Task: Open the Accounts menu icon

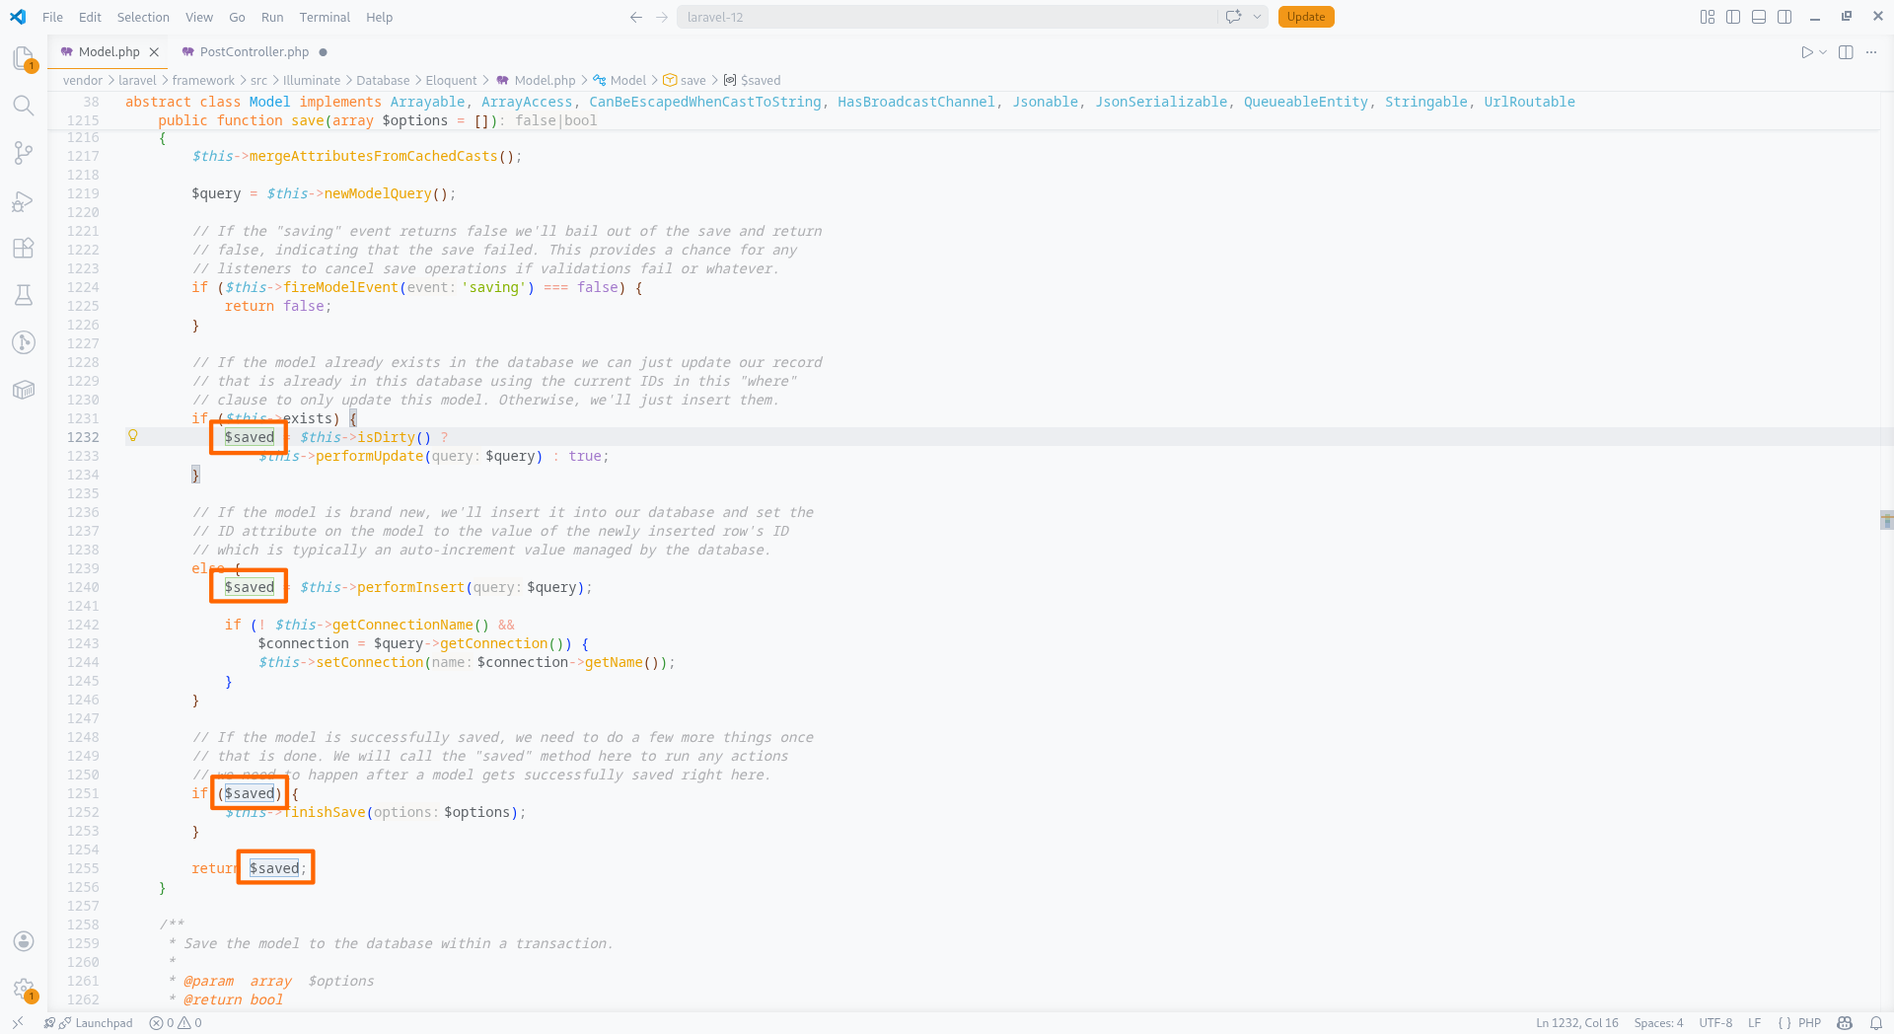Action: [x=24, y=941]
